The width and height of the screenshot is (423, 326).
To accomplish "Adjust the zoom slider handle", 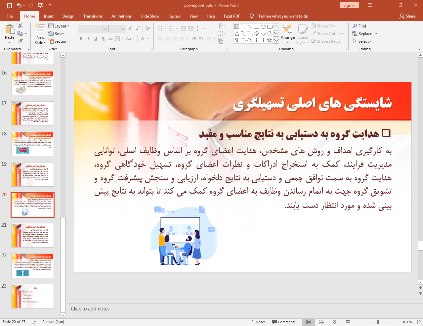I will point(378,322).
